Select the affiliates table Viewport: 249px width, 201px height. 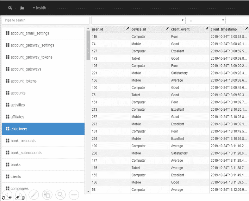[43, 117]
